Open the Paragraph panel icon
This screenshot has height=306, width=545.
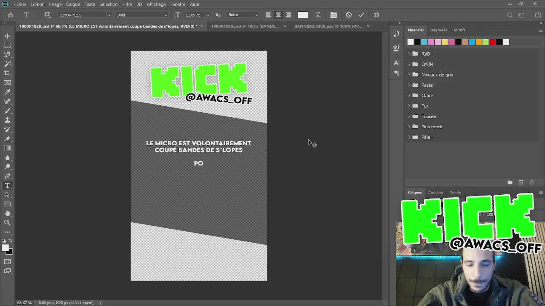(x=396, y=73)
